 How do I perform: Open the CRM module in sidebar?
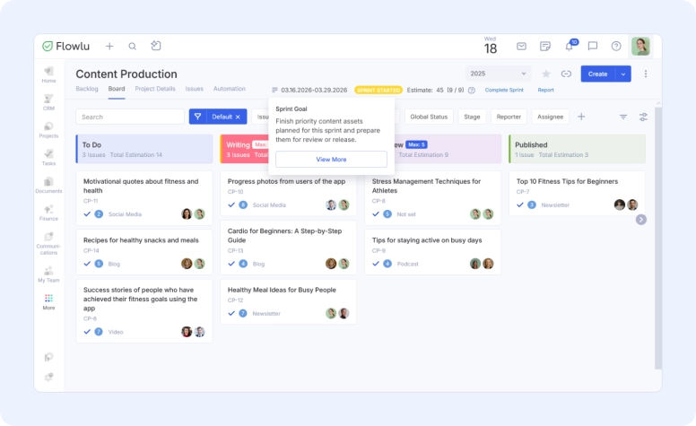(x=48, y=100)
